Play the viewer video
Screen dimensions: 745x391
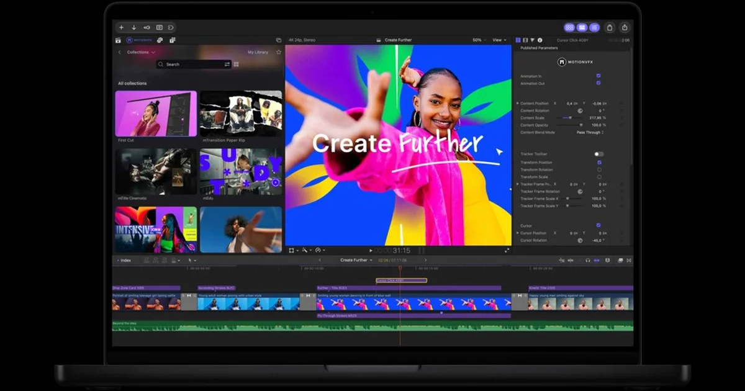pyautogui.click(x=371, y=251)
